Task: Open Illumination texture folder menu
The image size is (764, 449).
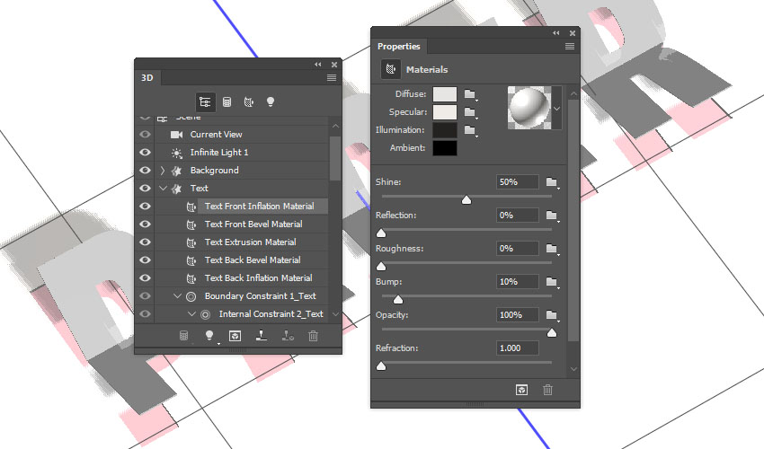Action: click(x=470, y=130)
